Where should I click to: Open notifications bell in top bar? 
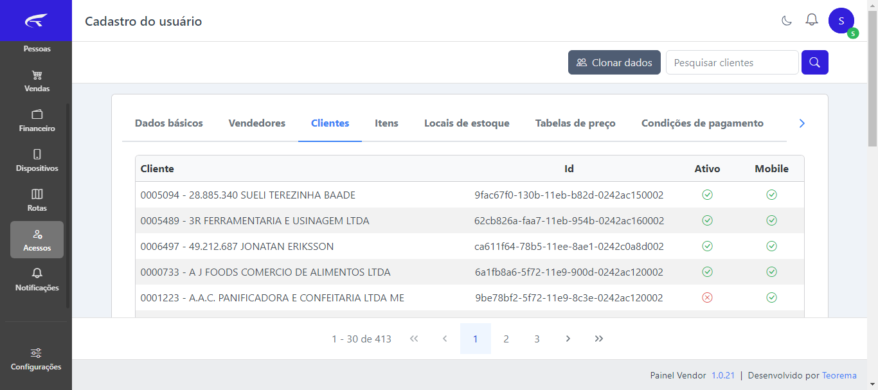pyautogui.click(x=812, y=20)
